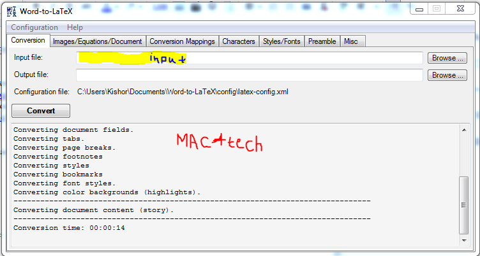480x256 pixels.
Task: Click the log scrollbar down arrow
Action: [x=464, y=241]
